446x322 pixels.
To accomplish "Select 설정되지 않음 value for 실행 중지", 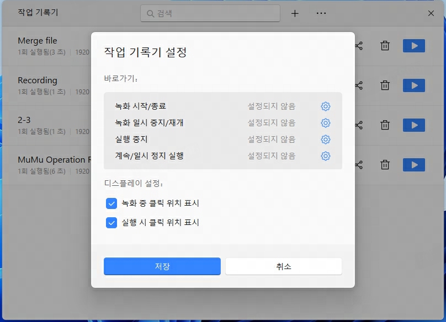I will pyautogui.click(x=272, y=139).
